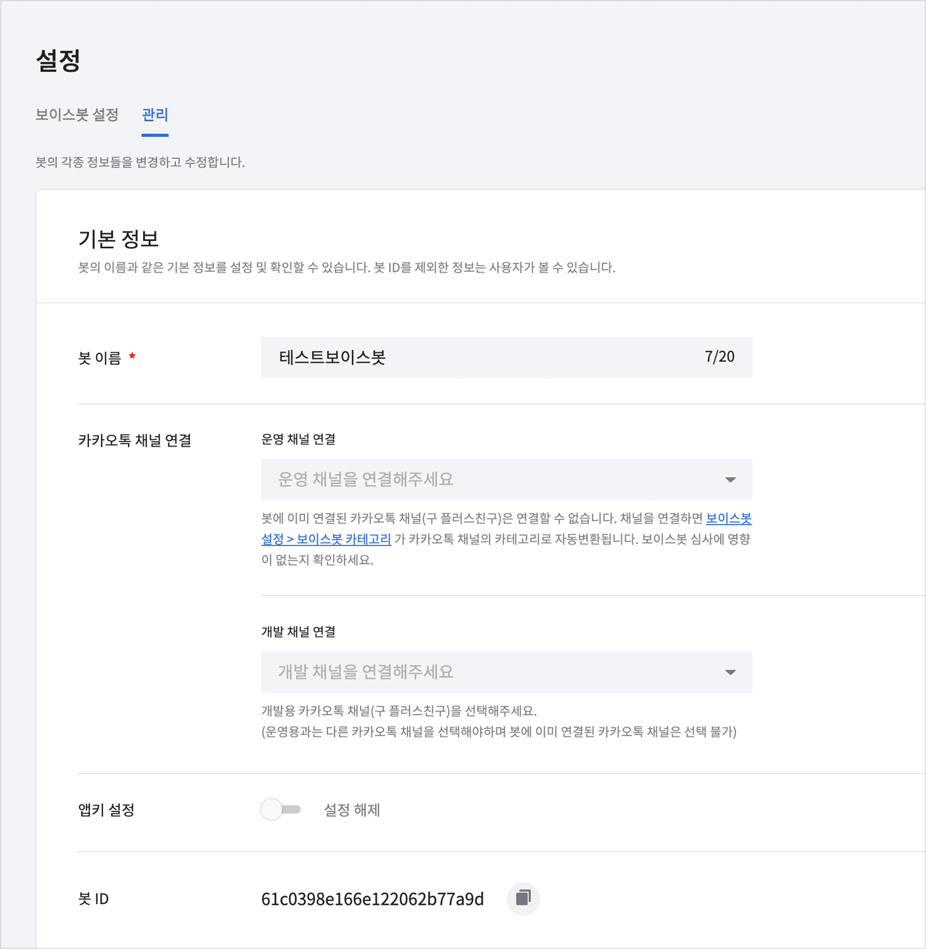Click the bot ID value text

(x=372, y=899)
